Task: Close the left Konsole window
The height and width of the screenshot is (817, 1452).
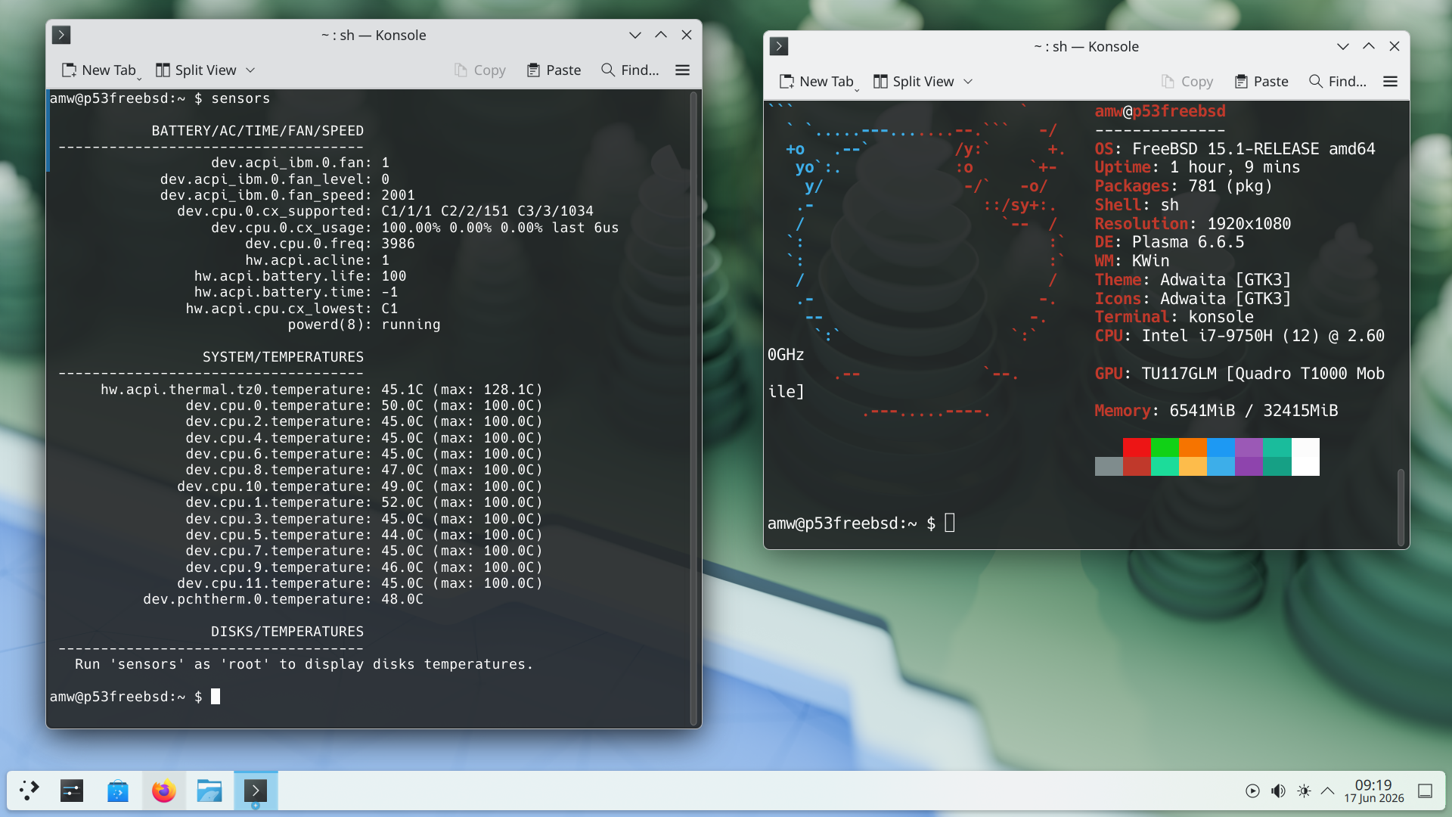Action: point(687,35)
